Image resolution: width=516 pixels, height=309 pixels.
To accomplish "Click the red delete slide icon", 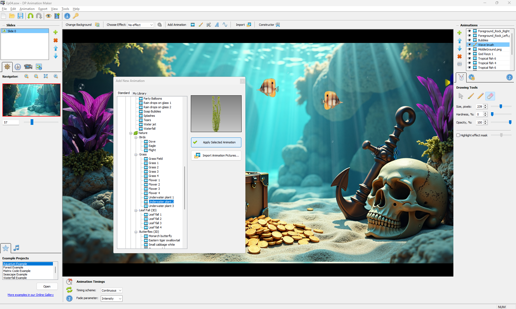I will tap(56, 40).
